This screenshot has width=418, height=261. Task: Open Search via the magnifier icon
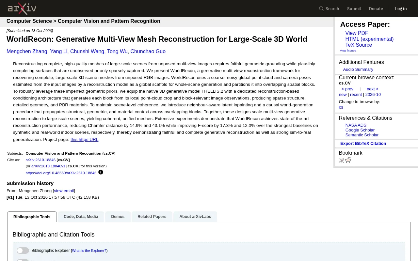coord(321,8)
